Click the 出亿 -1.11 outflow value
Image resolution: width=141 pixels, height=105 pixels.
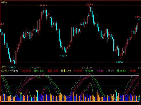tap(39, 71)
